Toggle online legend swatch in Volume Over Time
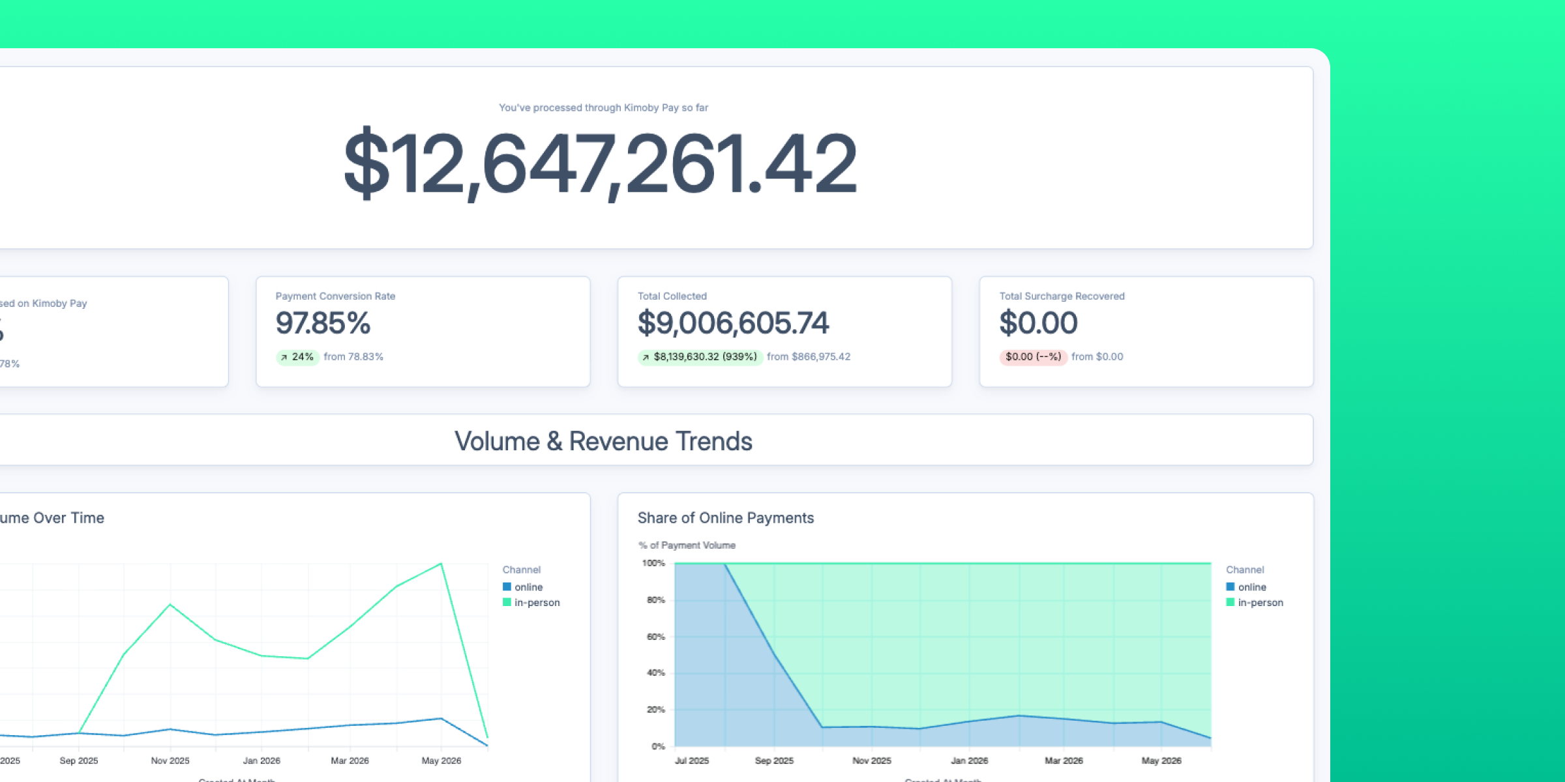Screen dimensions: 1565x782 click(507, 587)
